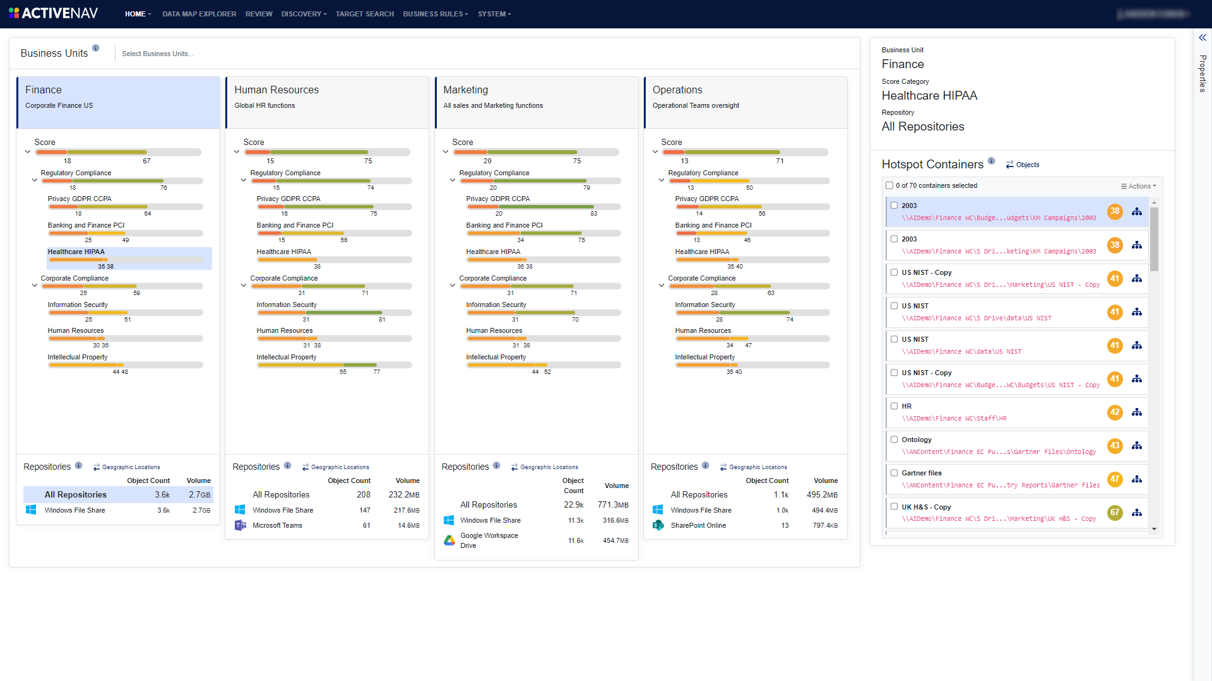Select the checkbox next to the HR container

pyautogui.click(x=894, y=405)
